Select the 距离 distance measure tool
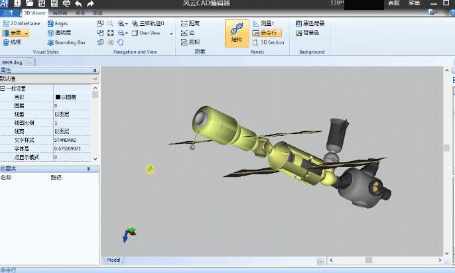 click(190, 23)
